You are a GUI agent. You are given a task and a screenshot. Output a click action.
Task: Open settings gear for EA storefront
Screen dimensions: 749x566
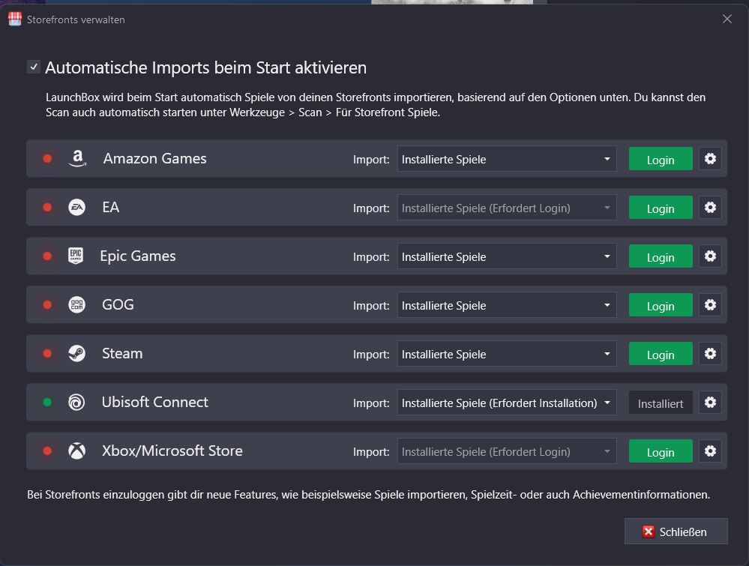click(x=710, y=208)
